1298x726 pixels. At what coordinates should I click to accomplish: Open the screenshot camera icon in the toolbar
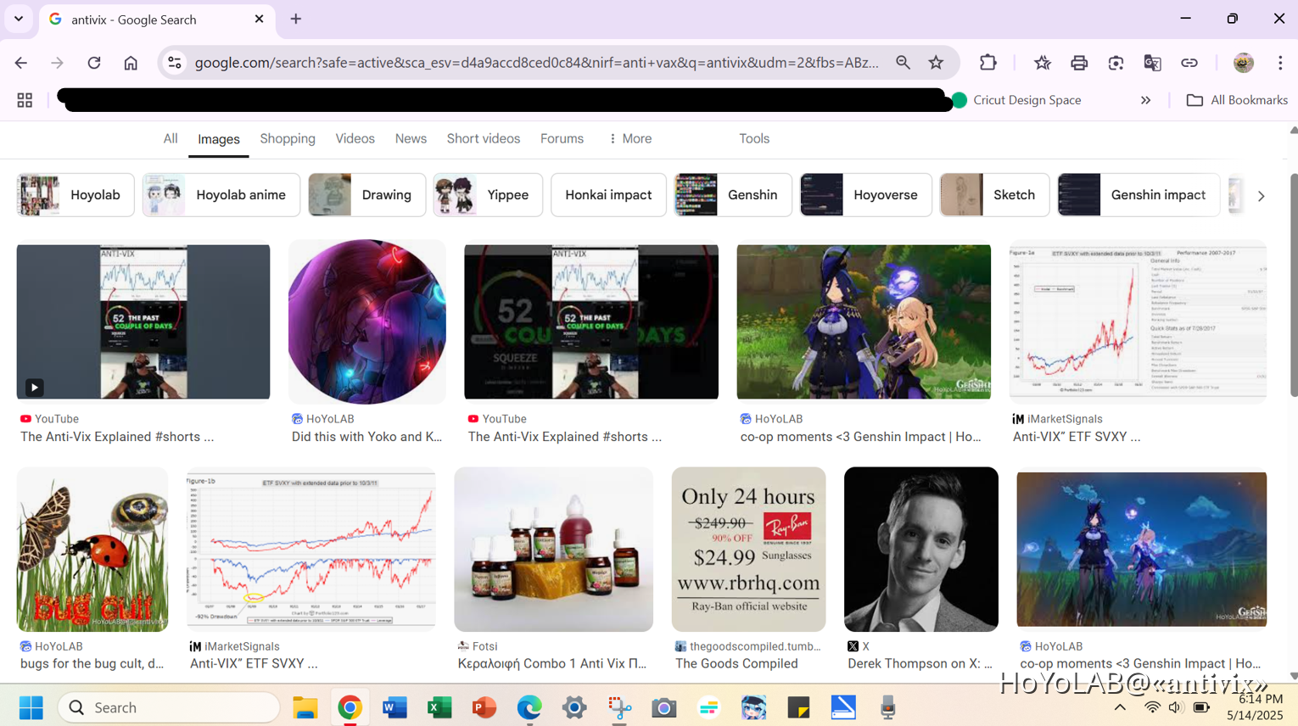(1116, 62)
